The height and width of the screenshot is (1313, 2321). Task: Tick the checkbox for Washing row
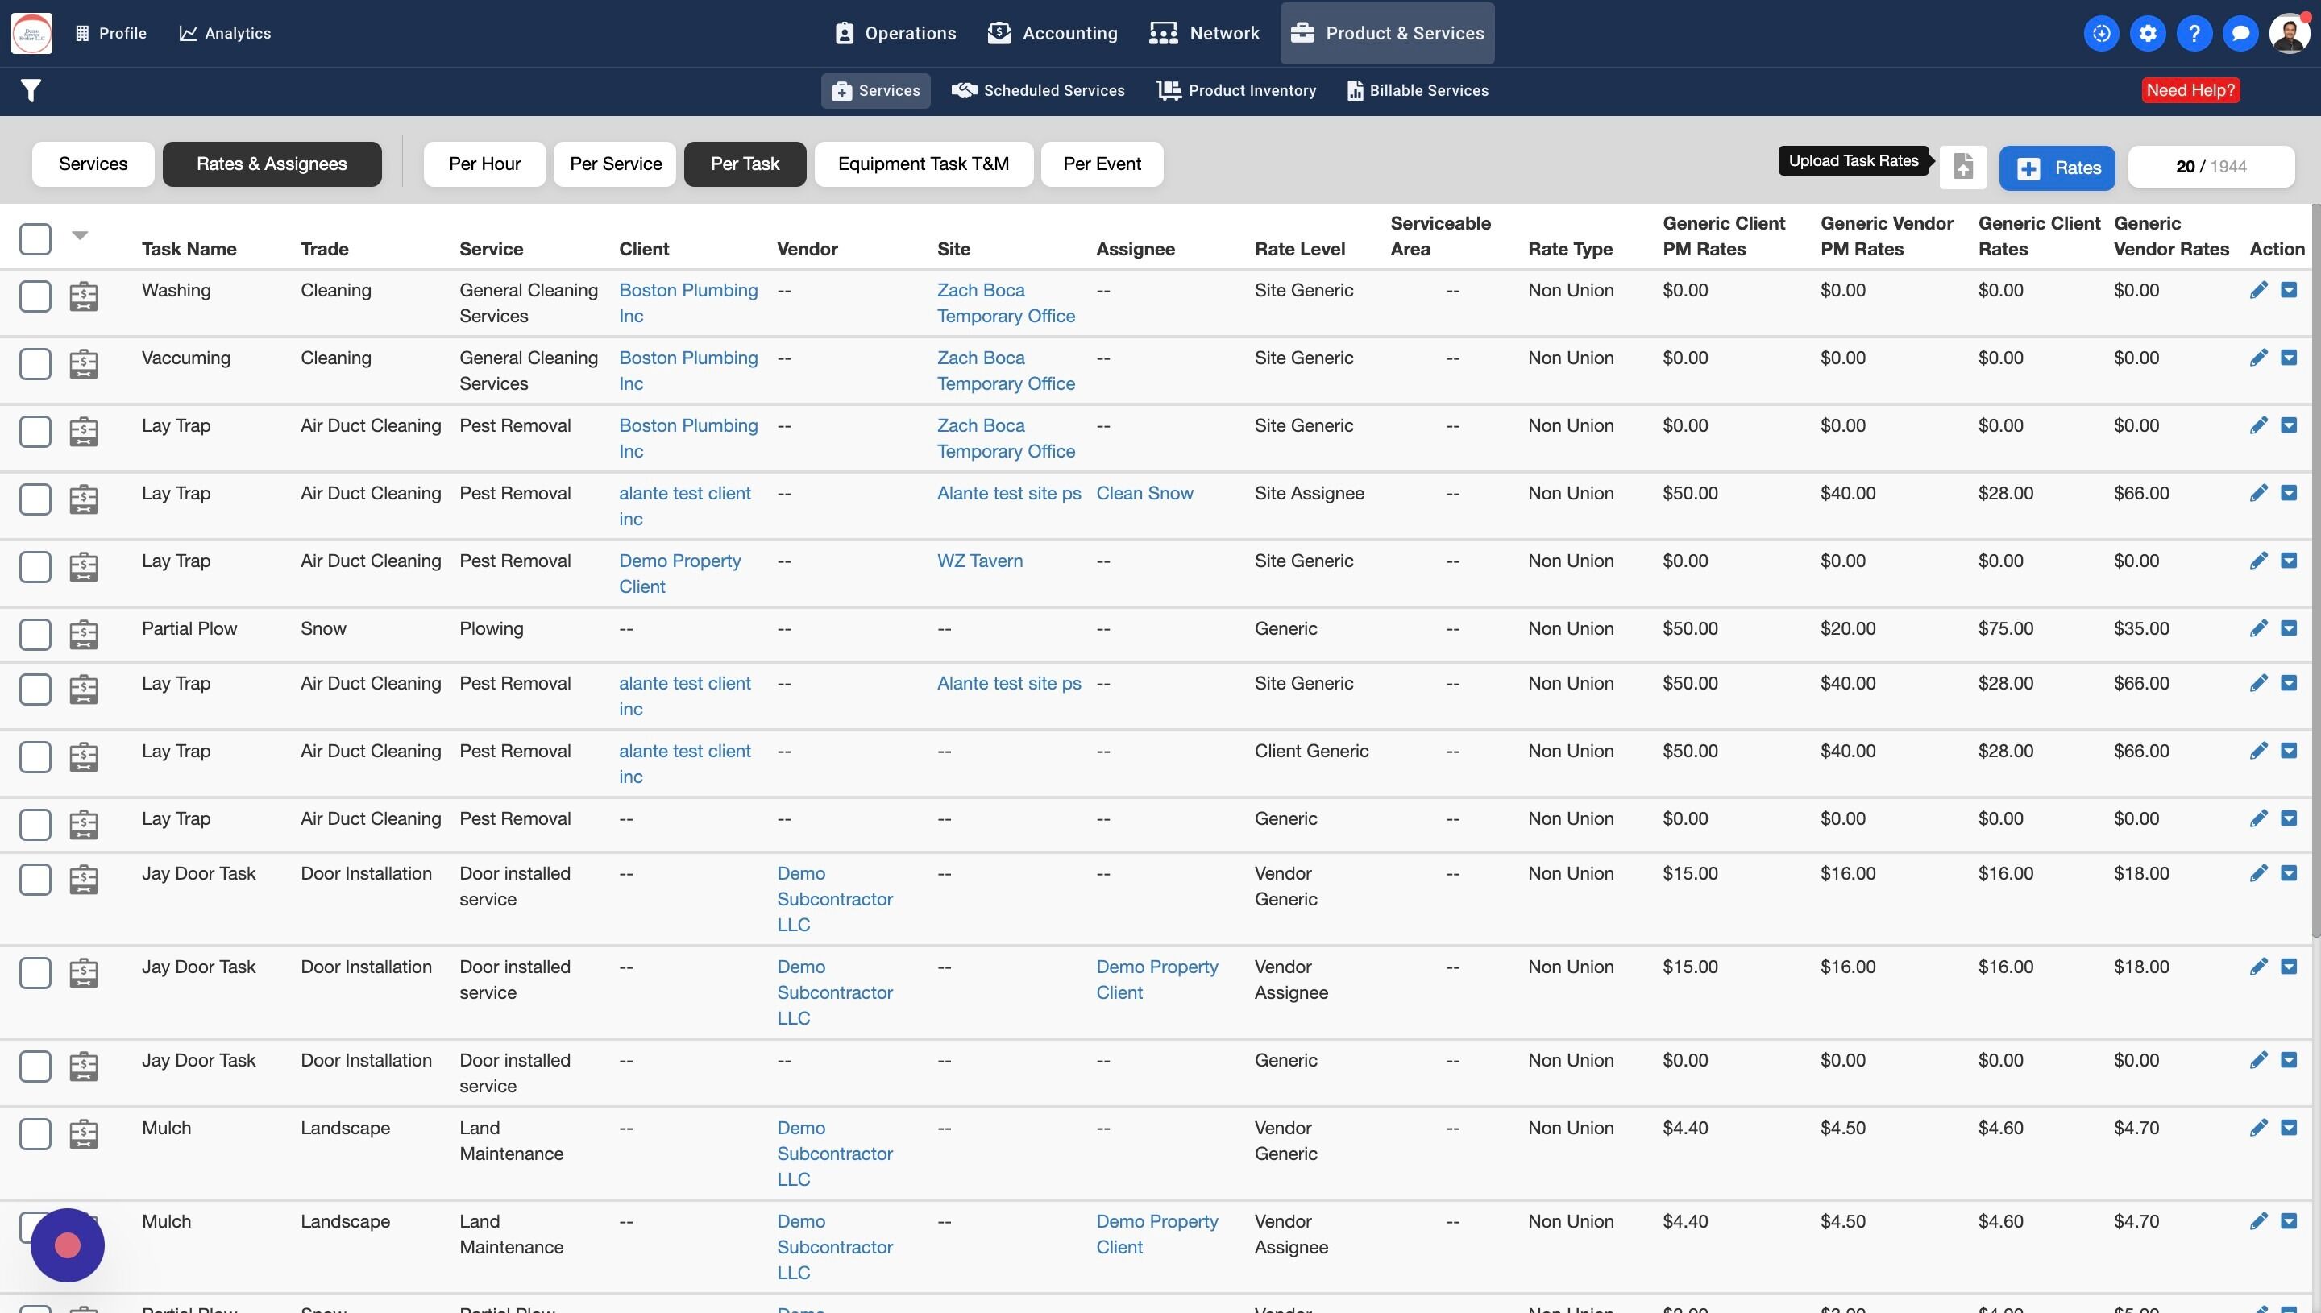35,296
